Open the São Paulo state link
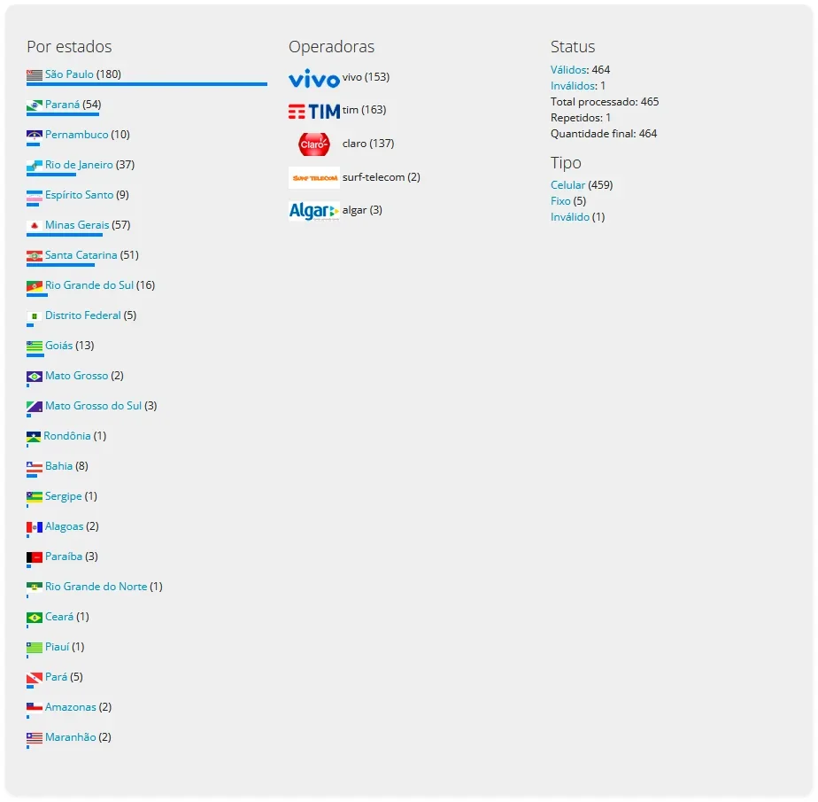 click(x=69, y=74)
